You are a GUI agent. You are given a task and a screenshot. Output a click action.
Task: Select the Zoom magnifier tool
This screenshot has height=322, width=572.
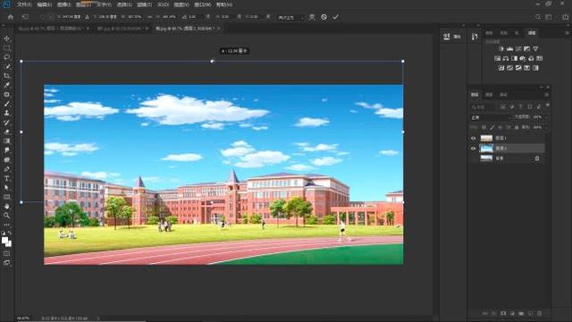point(6,216)
